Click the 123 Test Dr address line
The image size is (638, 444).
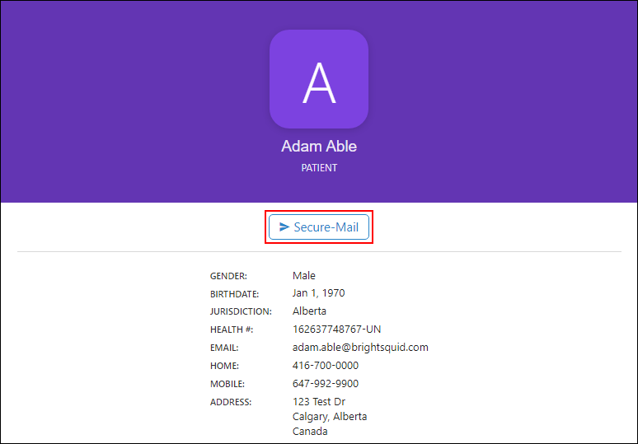point(319,402)
